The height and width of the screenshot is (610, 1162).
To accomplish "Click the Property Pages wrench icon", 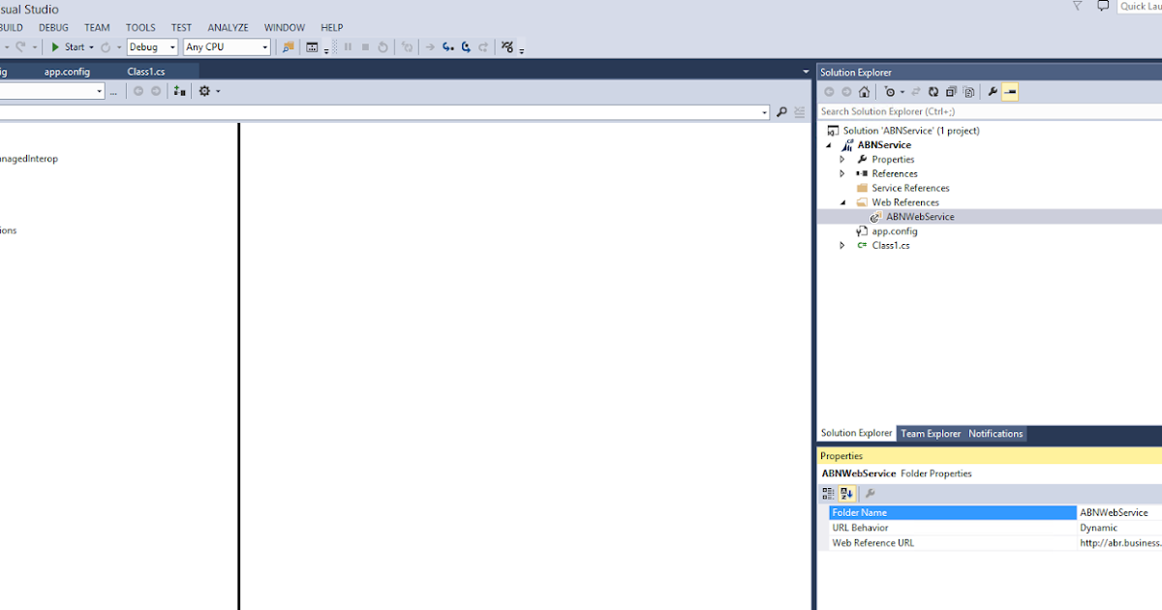I will coord(870,494).
